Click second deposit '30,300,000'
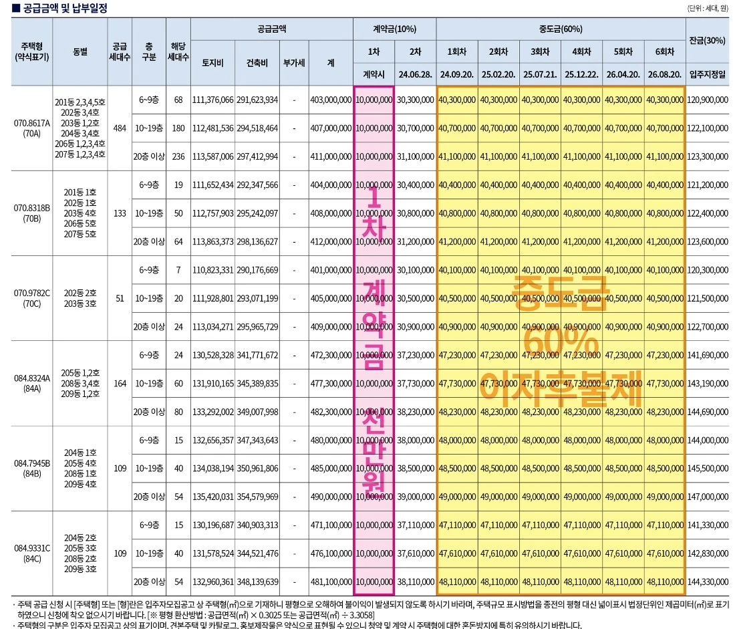Image resolution: width=733 pixels, height=629 pixels. 415,100
